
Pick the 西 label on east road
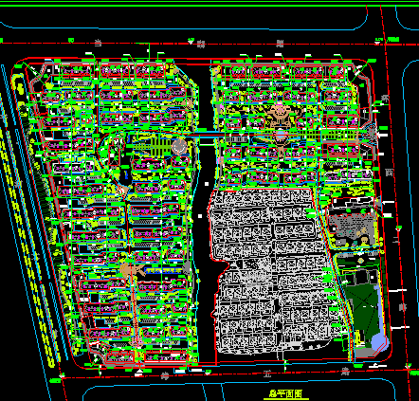click(x=390, y=173)
